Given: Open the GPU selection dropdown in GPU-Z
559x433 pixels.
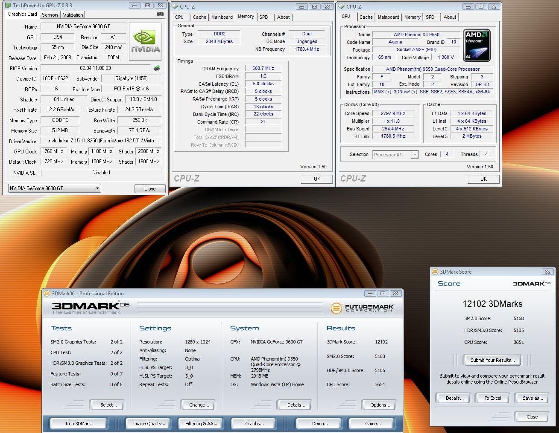Looking at the screenshot, I should (x=54, y=188).
